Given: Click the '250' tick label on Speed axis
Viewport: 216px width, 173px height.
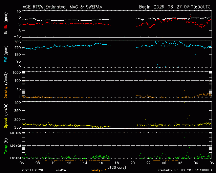Looking at the screenshot, I should (18, 127).
